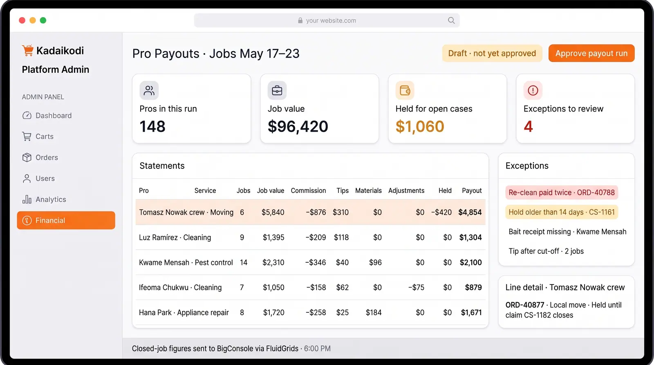Click the Line detail Tomasz Nowak crew heading
The width and height of the screenshot is (654, 365).
point(565,287)
